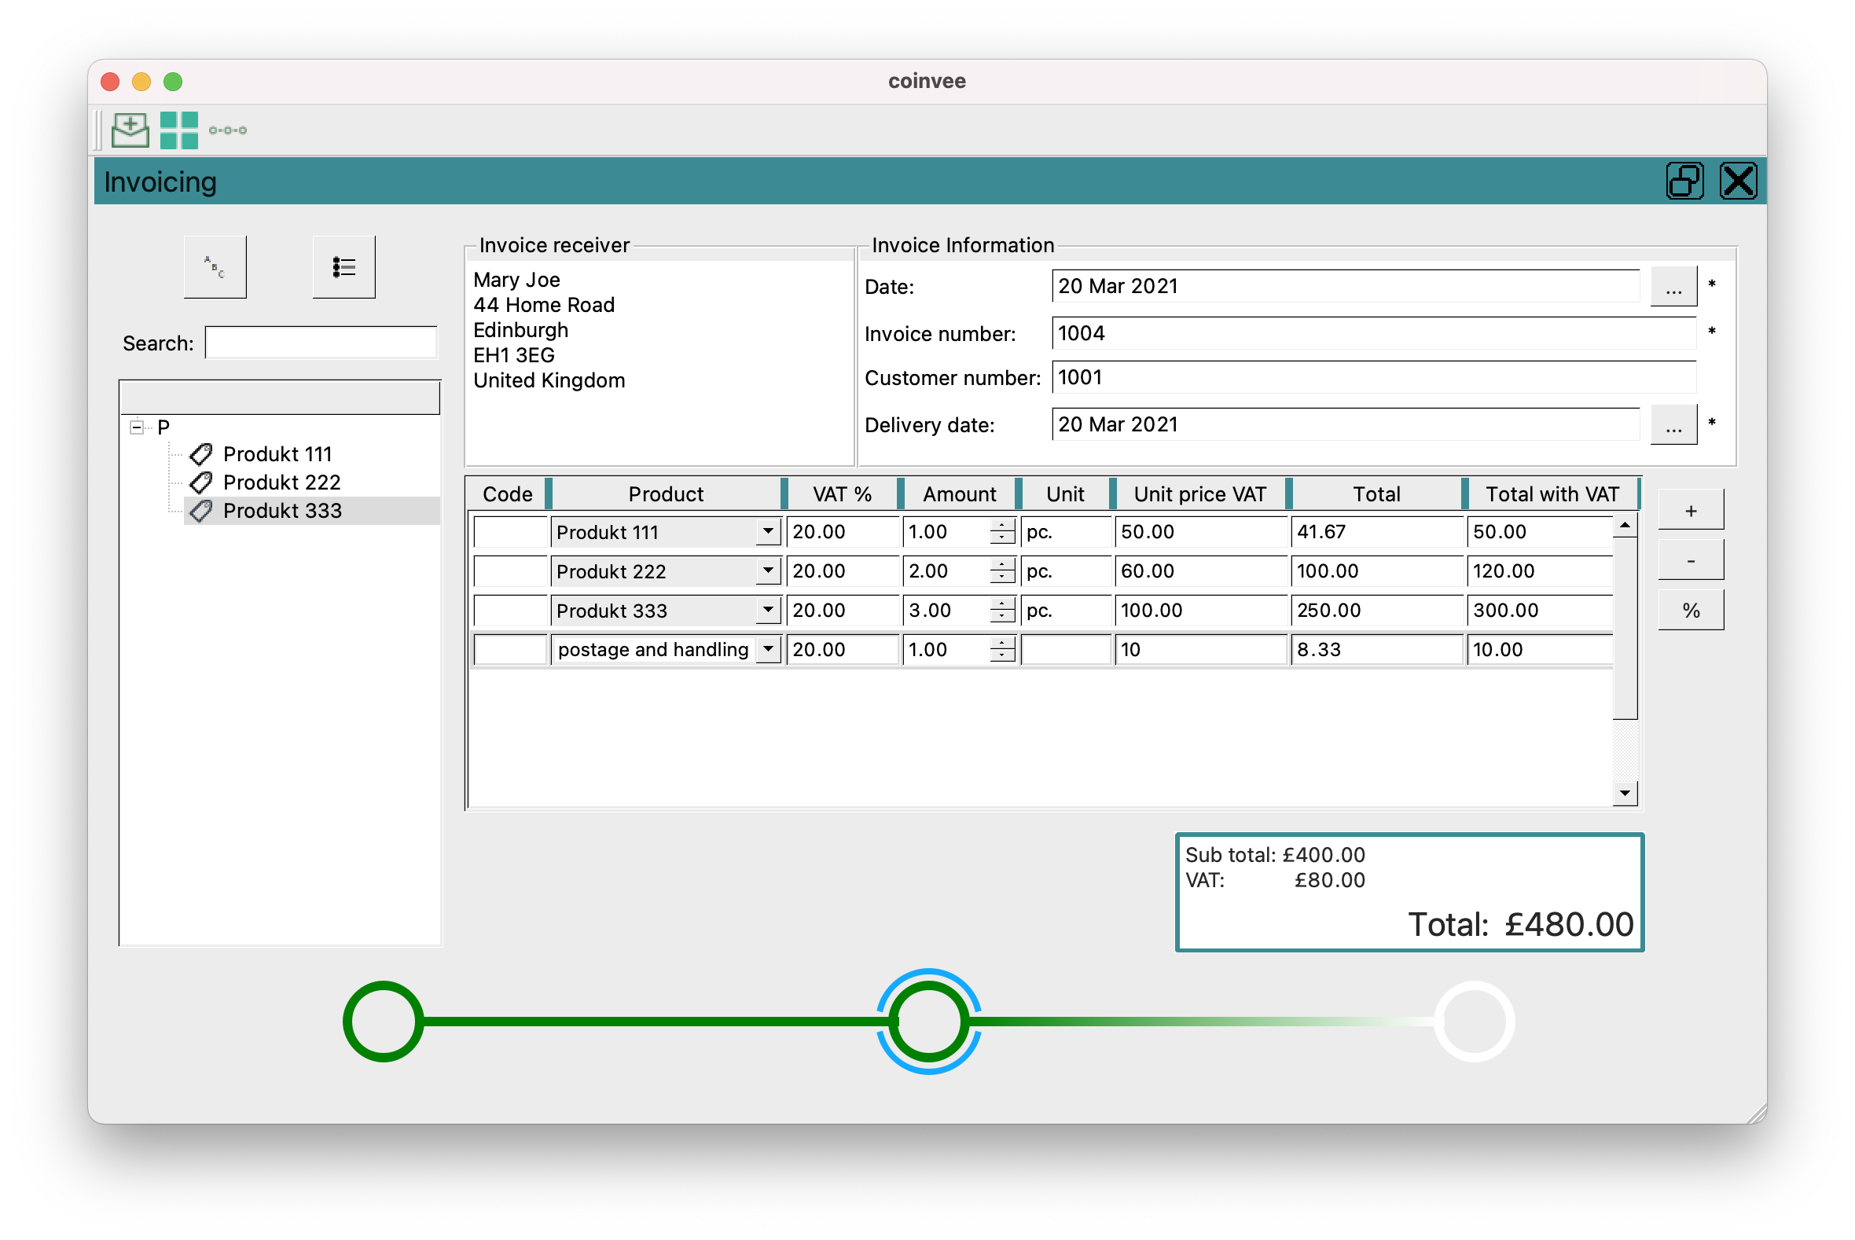
Task: Click the workflow steps toolbar icon
Action: (228, 130)
